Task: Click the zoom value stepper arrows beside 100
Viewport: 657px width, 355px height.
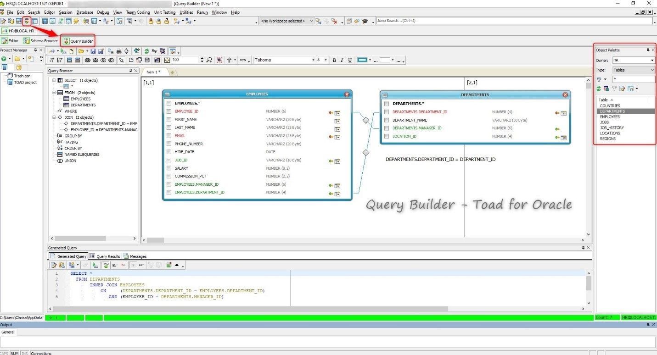Action: coord(202,60)
